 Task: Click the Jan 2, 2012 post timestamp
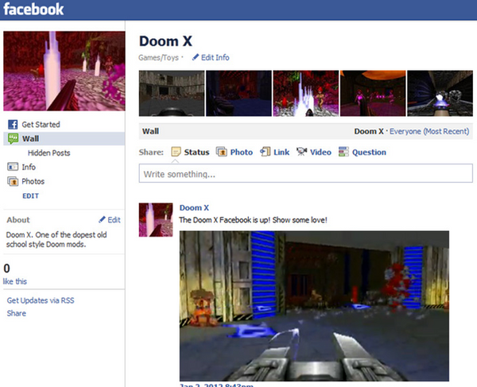click(x=216, y=385)
